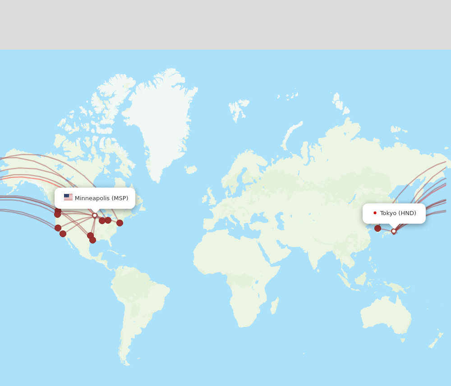Click the north Texas stopover dot above the Gulf coast dot
This screenshot has height=386, width=451.
[x=90, y=235]
